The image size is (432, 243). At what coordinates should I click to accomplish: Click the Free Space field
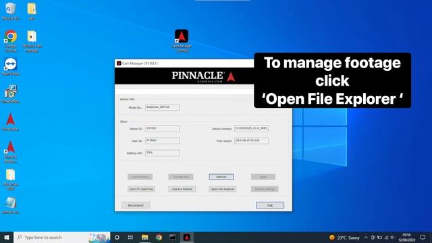click(x=252, y=141)
